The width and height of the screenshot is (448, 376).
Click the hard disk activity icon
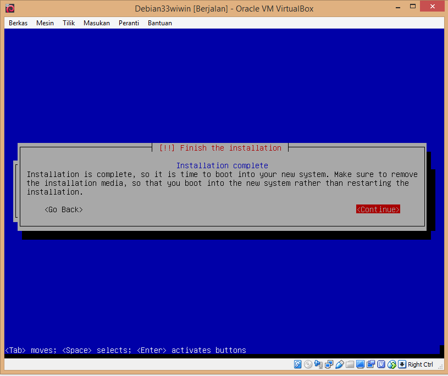pyautogui.click(x=297, y=364)
